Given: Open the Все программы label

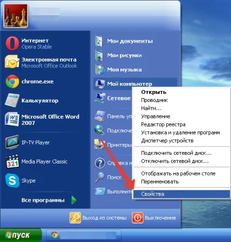Looking at the screenshot, I should [x=43, y=200].
